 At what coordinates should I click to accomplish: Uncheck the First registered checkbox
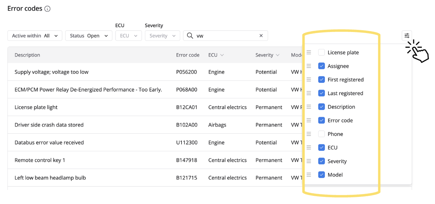(321, 80)
